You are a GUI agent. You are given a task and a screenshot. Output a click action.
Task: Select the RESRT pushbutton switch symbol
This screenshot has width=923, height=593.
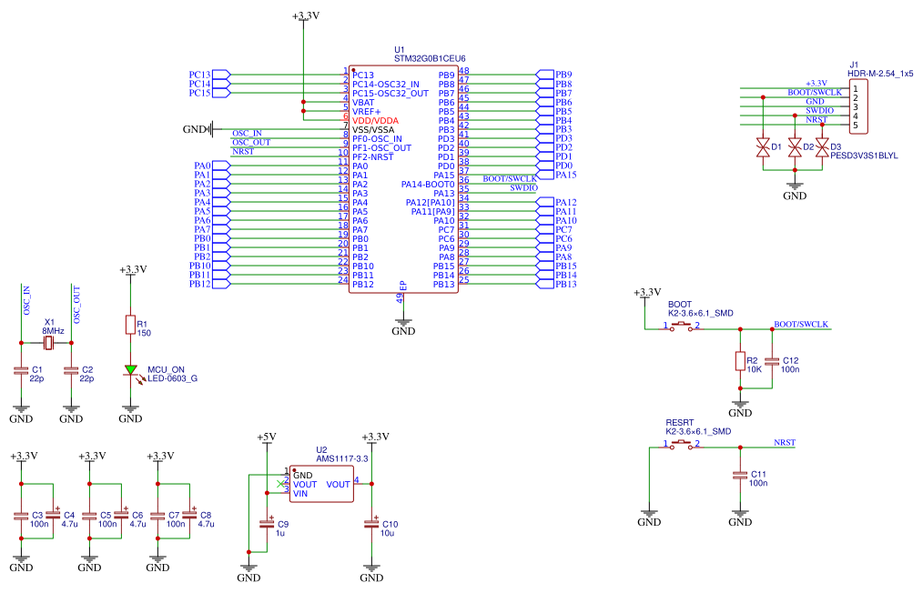coord(682,446)
